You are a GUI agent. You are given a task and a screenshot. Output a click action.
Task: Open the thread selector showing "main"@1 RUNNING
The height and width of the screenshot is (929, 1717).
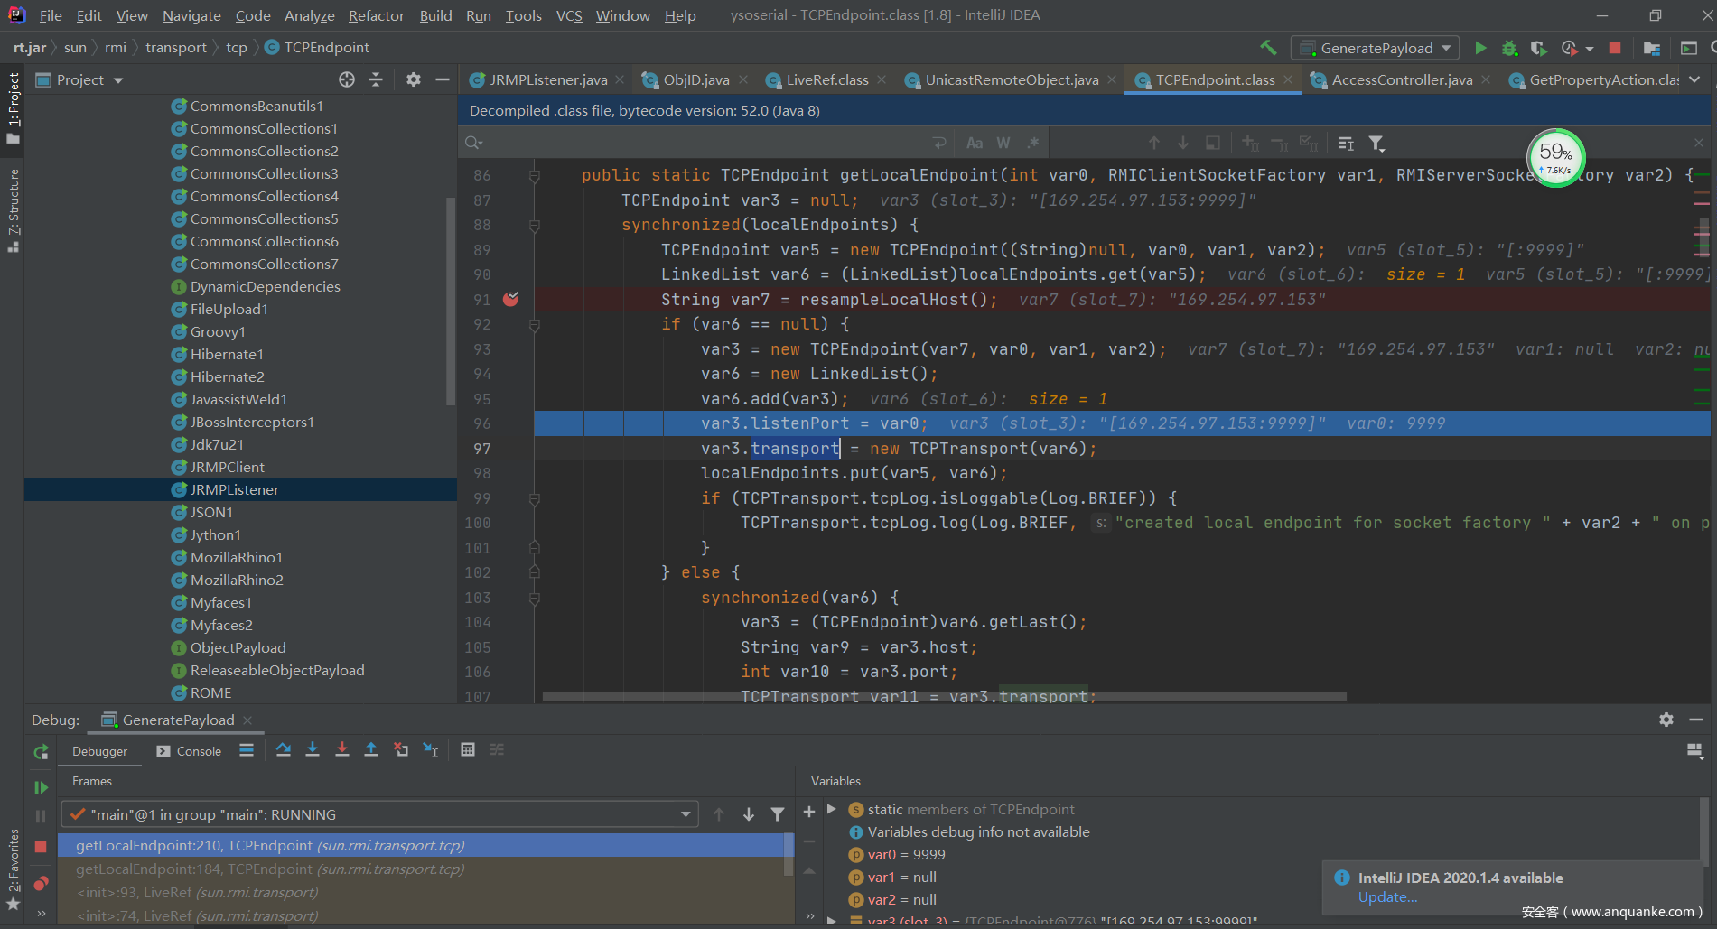379,814
